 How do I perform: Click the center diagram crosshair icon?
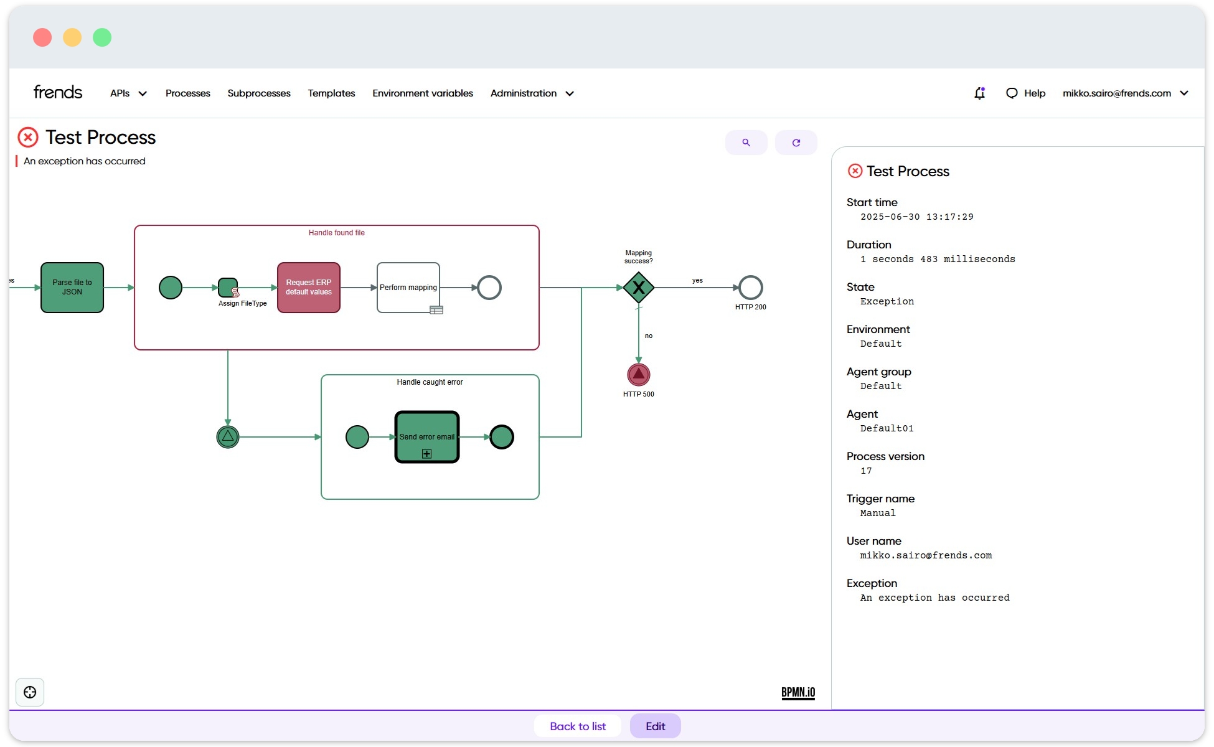[x=30, y=692]
